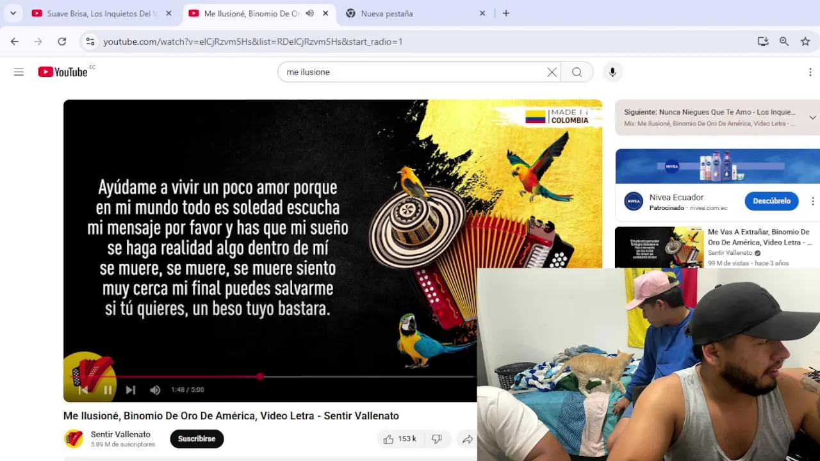Subscribe with the Suscribirse button
This screenshot has width=820, height=461.
[x=197, y=439]
